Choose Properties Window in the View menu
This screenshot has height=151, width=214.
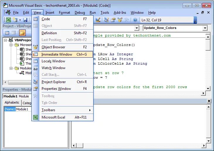click(x=62, y=89)
